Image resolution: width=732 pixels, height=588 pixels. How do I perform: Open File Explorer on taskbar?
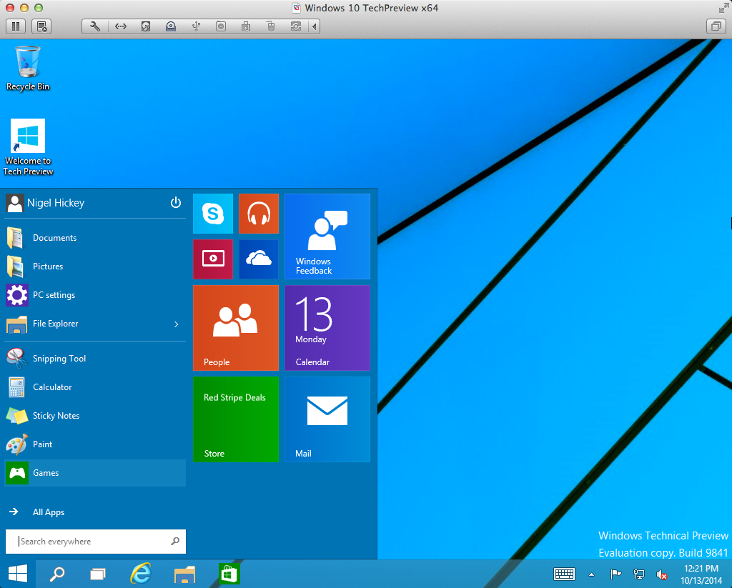[185, 574]
